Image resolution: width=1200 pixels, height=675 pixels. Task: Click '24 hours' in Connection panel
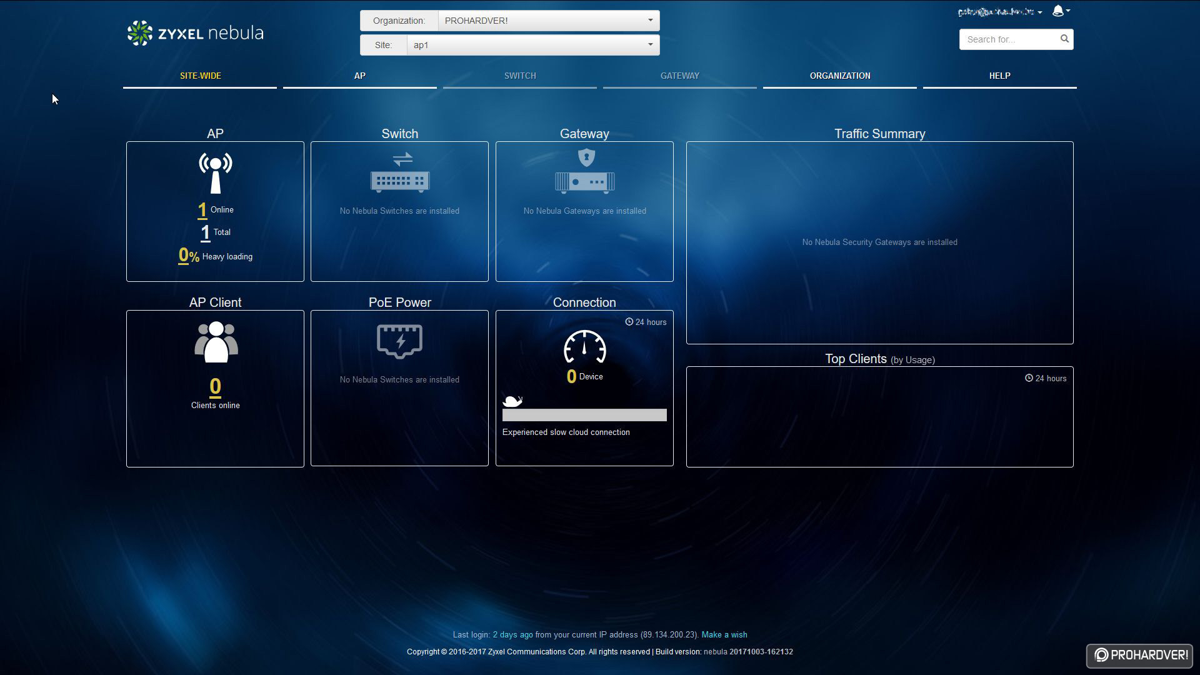(x=651, y=322)
